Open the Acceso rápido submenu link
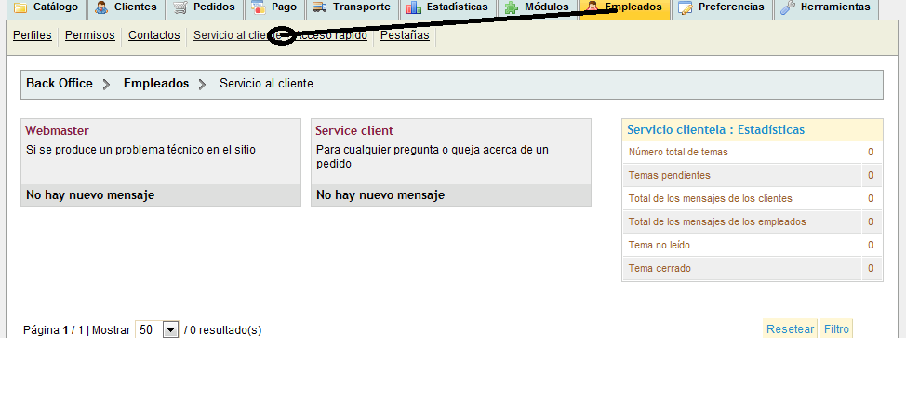 tap(332, 35)
